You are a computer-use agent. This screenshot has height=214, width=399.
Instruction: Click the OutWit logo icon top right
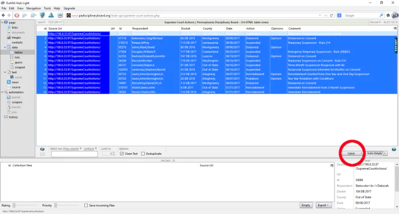tap(395, 15)
